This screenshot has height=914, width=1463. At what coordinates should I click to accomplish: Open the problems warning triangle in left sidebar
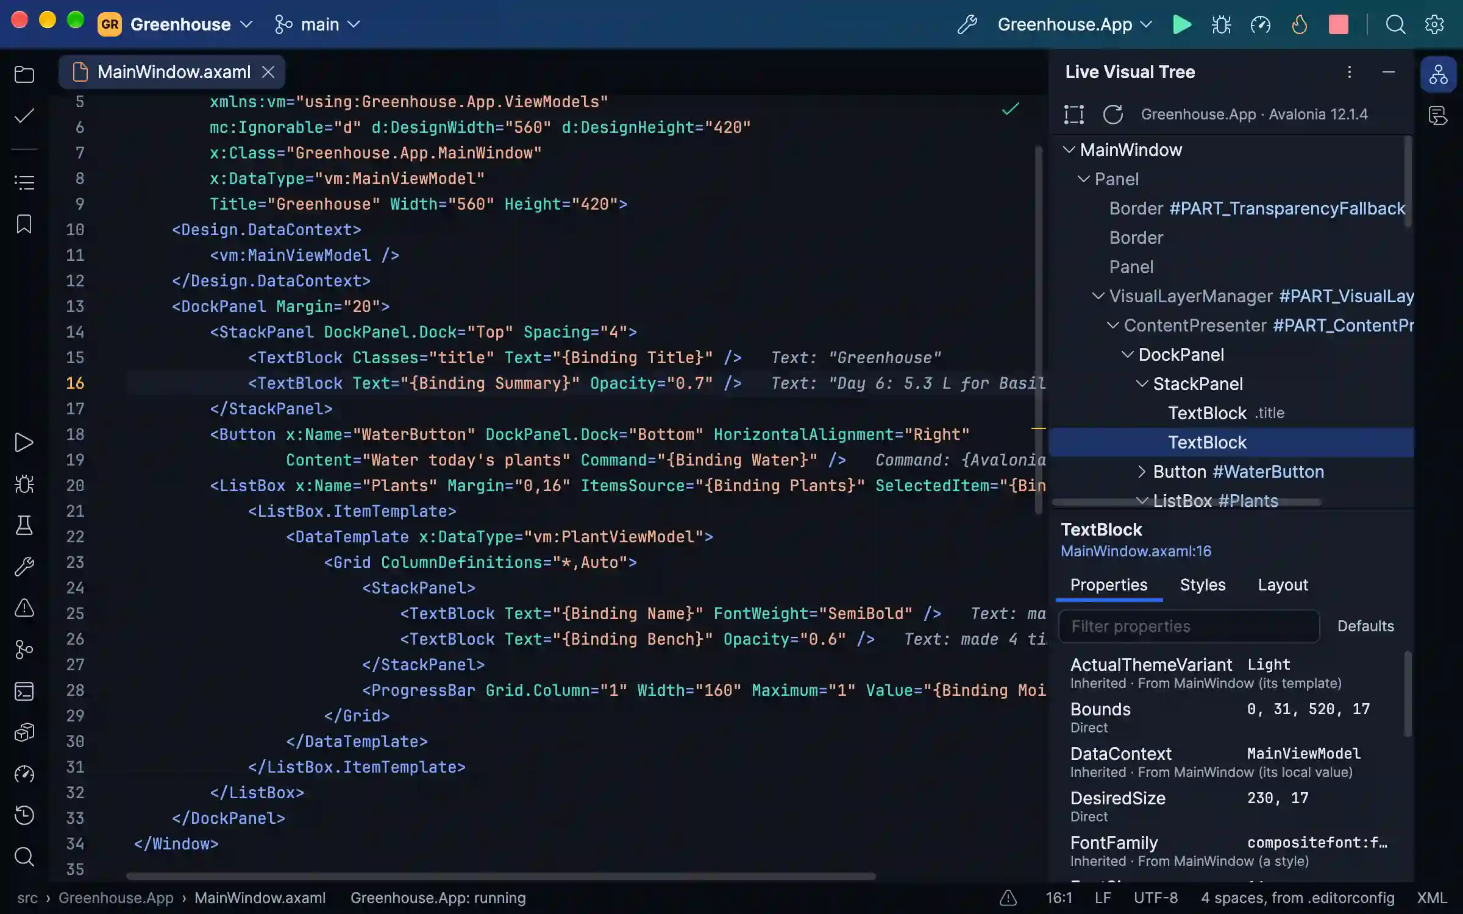(24, 608)
